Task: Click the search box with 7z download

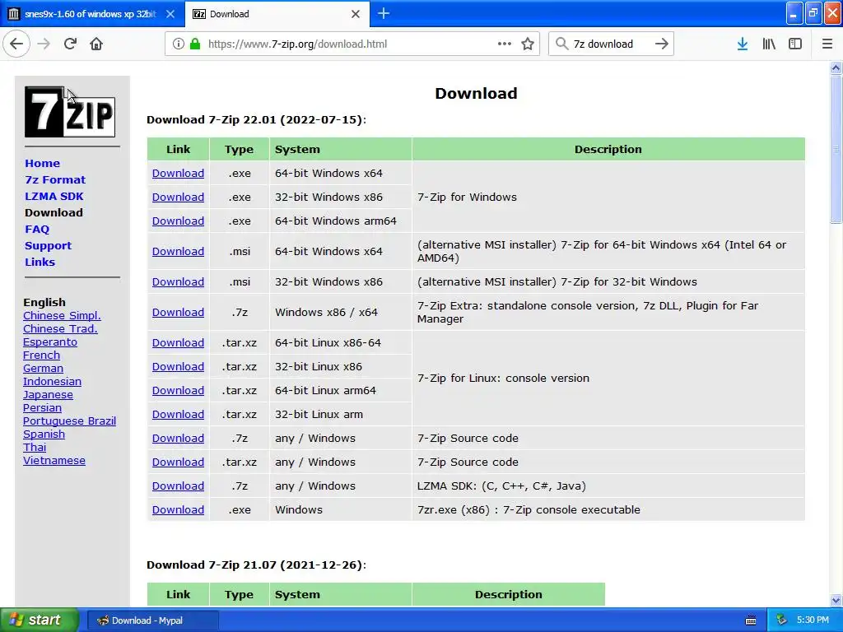Action: point(612,44)
